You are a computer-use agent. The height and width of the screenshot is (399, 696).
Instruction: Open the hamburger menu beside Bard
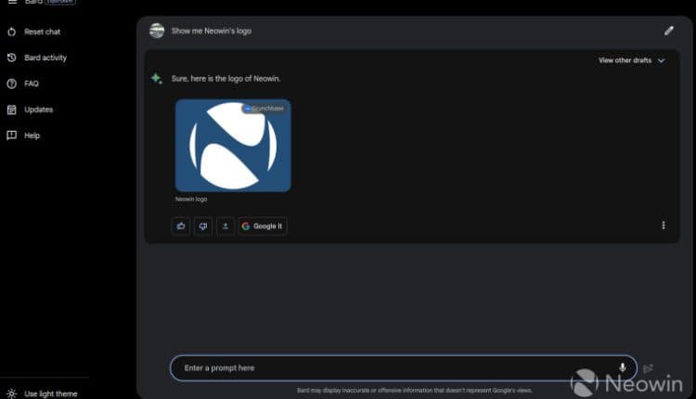[12, 2]
